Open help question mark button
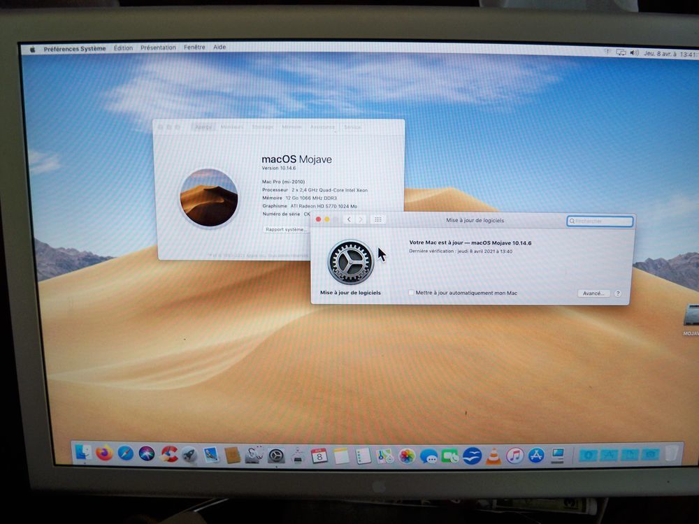Screen dimensions: 699x524 pos(617,293)
